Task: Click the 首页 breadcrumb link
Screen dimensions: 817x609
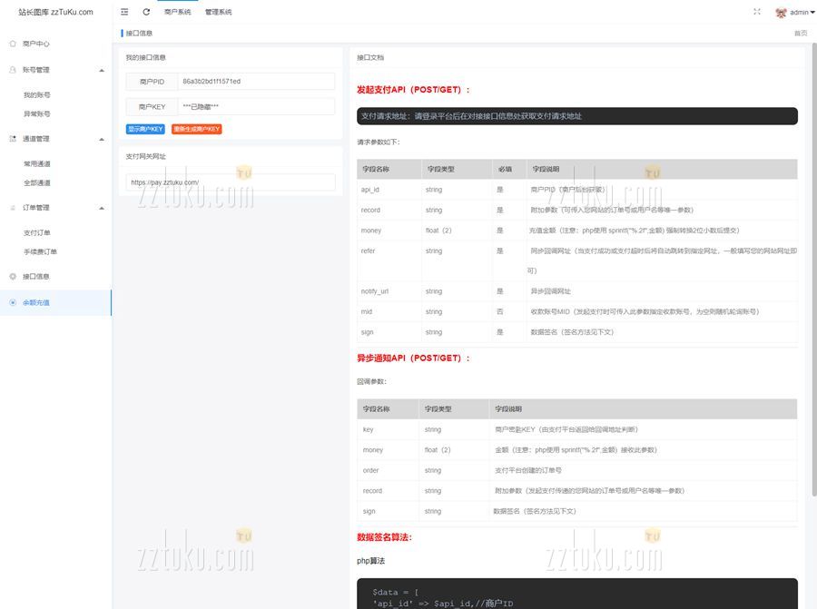Action: [801, 33]
